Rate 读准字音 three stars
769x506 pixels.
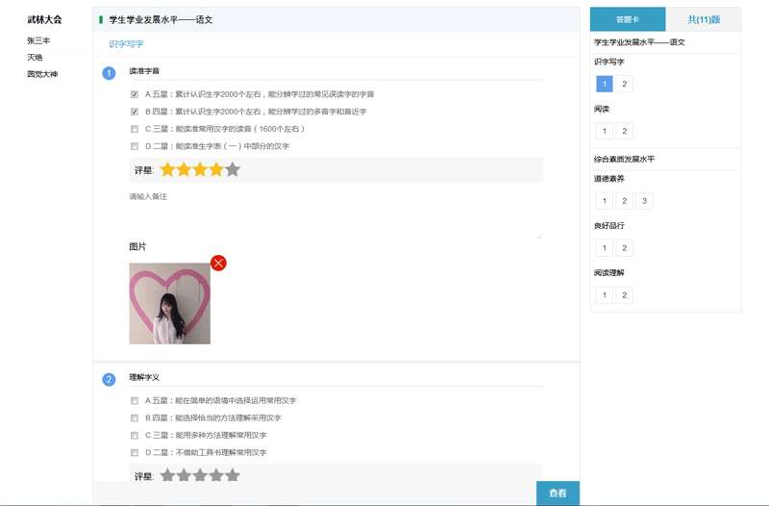200,170
